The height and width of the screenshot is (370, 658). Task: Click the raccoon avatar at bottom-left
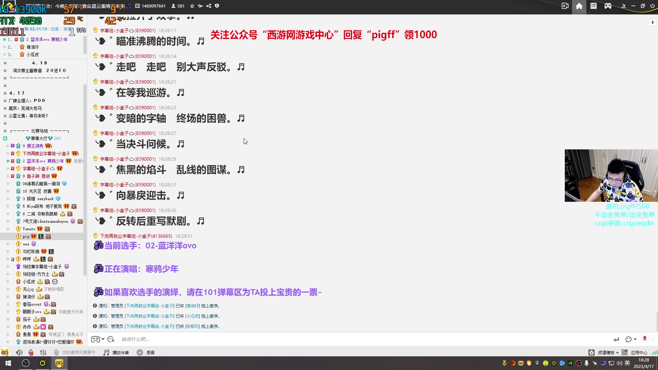pos(5,352)
